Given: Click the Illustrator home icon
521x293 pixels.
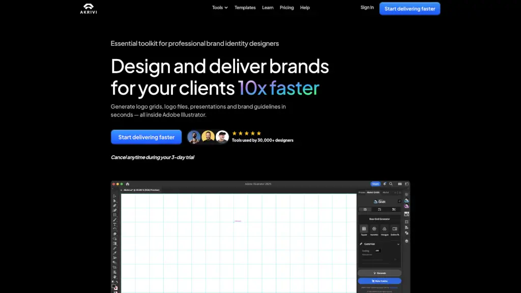Looking at the screenshot, I should click(128, 184).
